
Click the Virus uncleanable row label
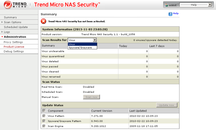tap(53, 51)
